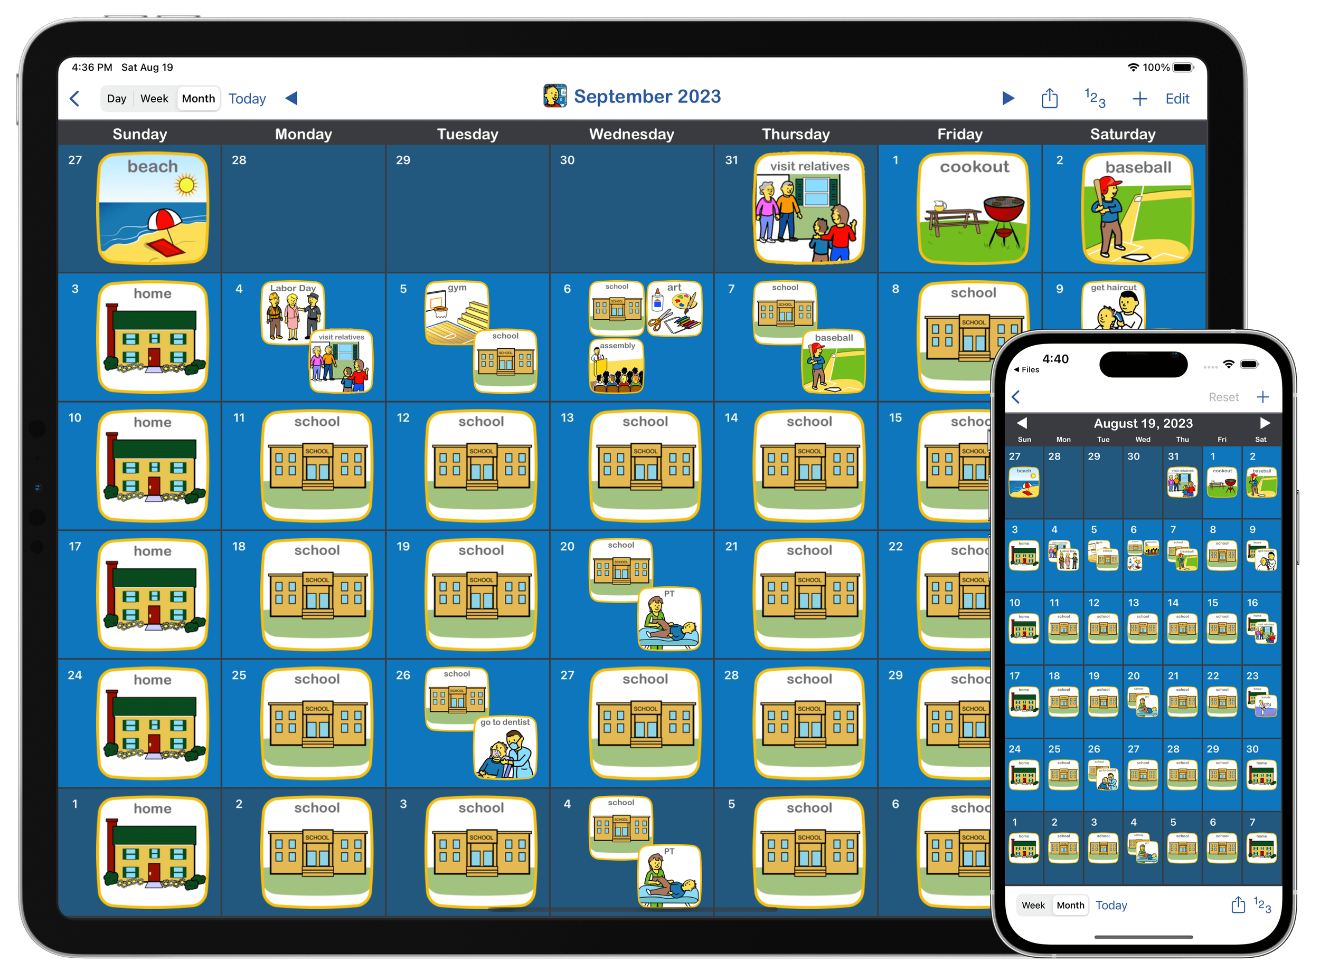The image size is (1320, 972).
Task: Go back with iPad back chevron
Action: pyautogui.click(x=75, y=99)
